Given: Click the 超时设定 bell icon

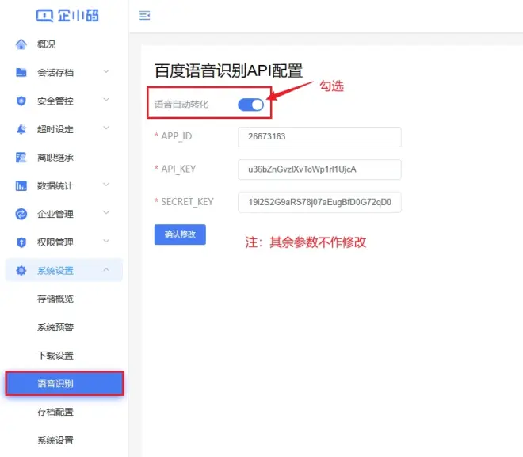Looking at the screenshot, I should tap(21, 129).
